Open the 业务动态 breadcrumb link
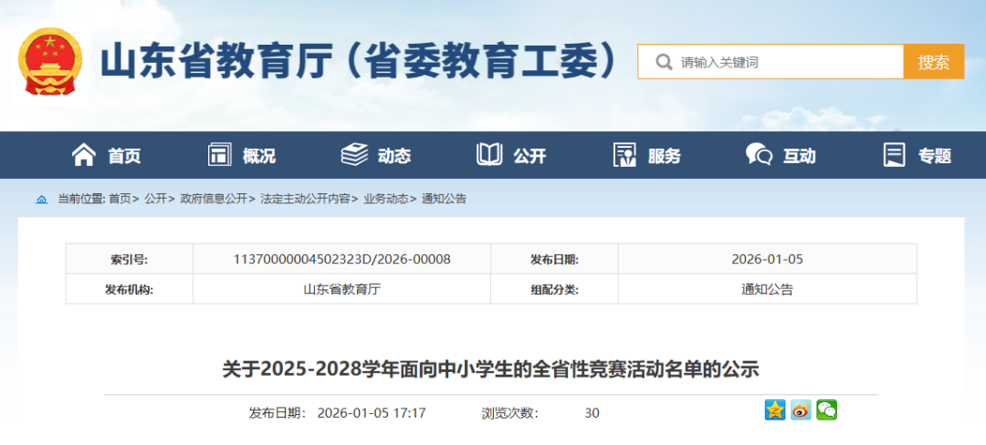This screenshot has height=445, width=986. (385, 199)
